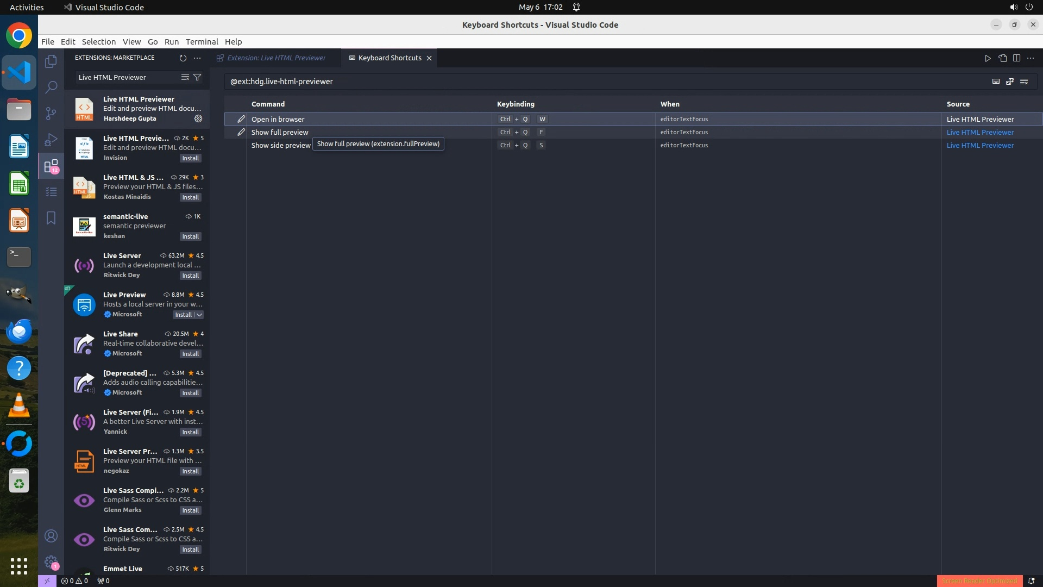The image size is (1043, 587).
Task: Expand the Install dropdown arrow for Live Preview
Action: [199, 315]
